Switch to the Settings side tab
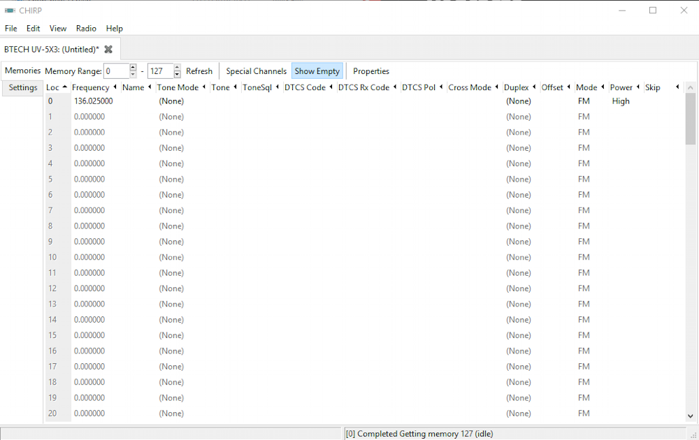Image resolution: width=699 pixels, height=440 pixels. (23, 88)
